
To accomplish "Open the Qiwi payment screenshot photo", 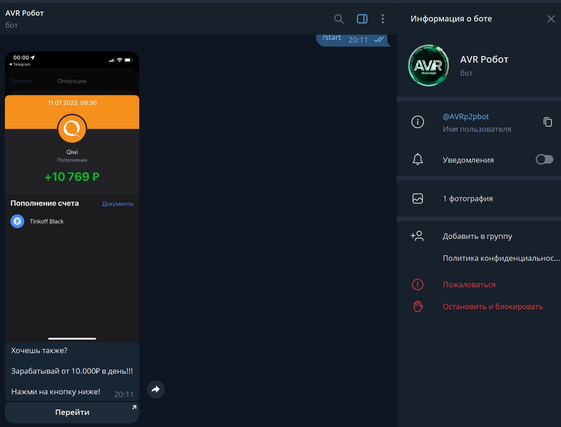I will pyautogui.click(x=72, y=197).
